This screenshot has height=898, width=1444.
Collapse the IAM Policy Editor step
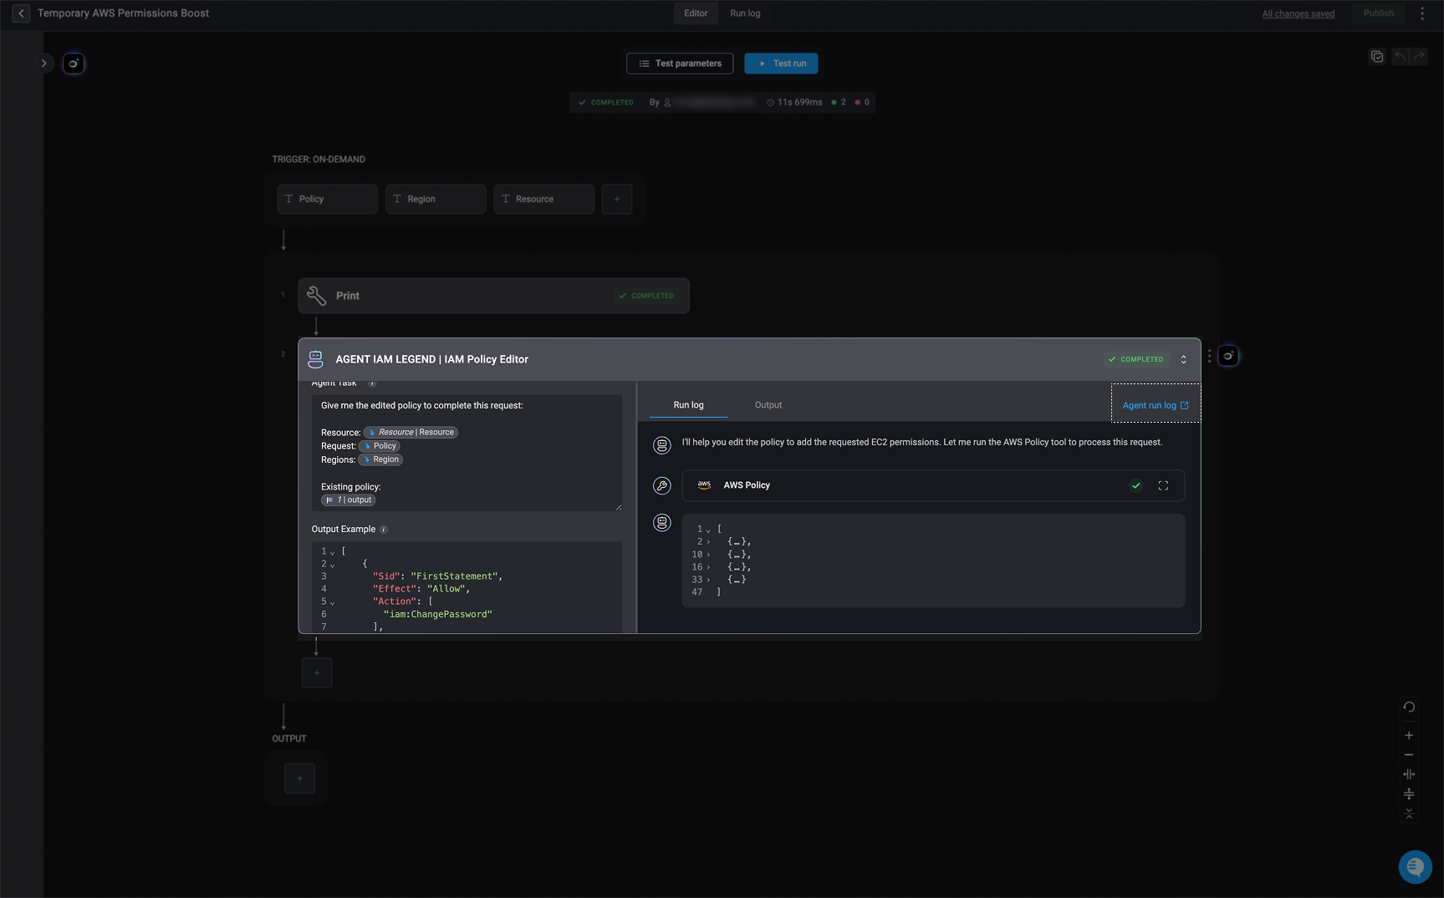click(x=1183, y=359)
